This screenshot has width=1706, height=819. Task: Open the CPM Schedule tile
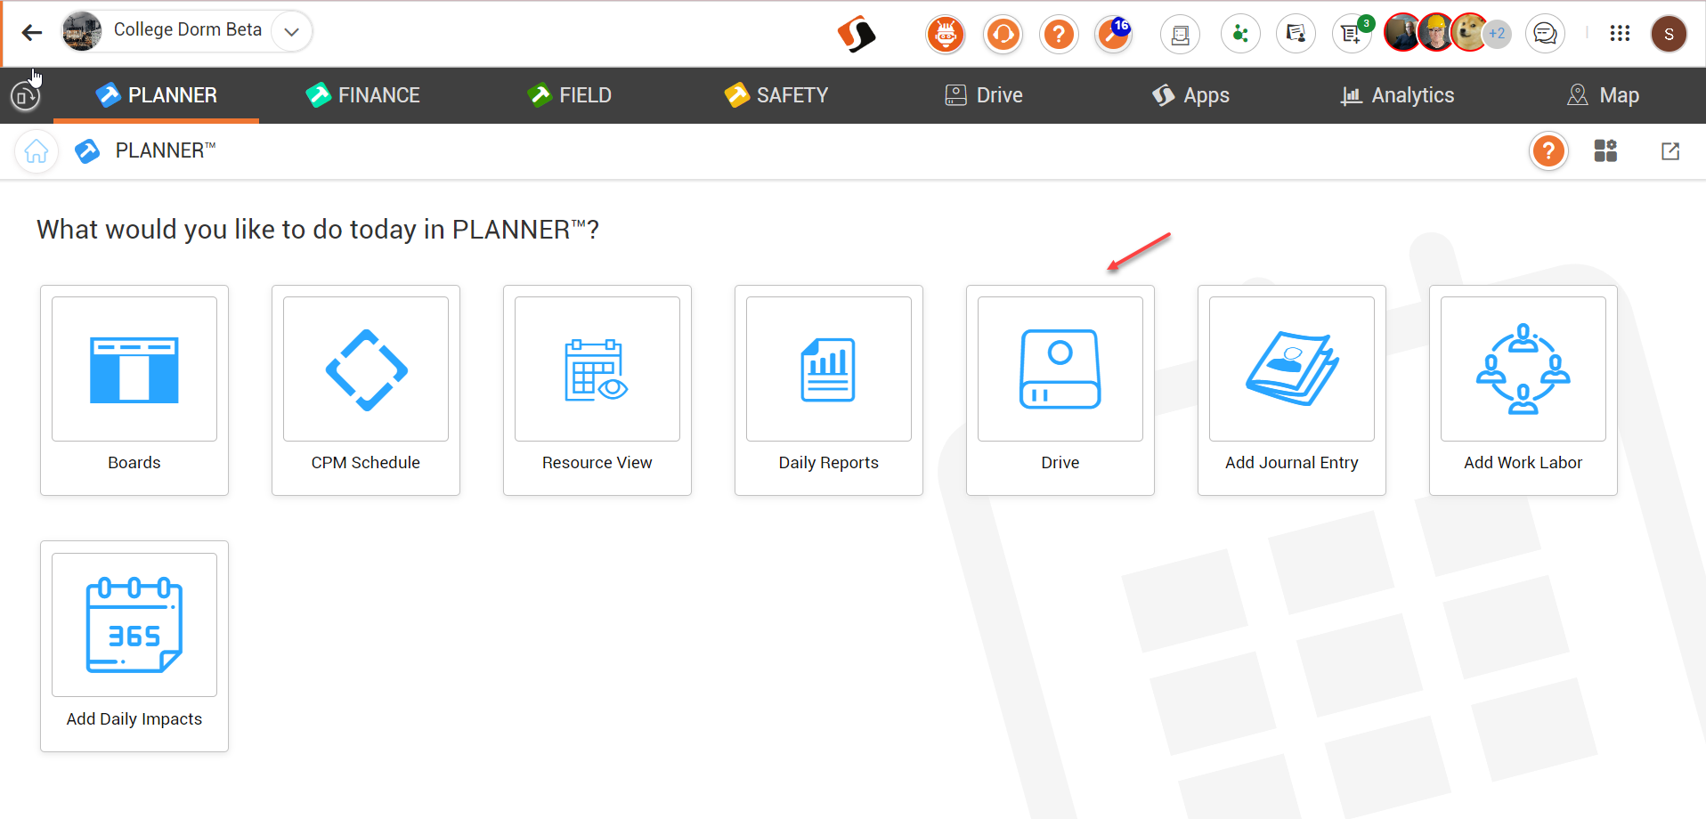(366, 390)
